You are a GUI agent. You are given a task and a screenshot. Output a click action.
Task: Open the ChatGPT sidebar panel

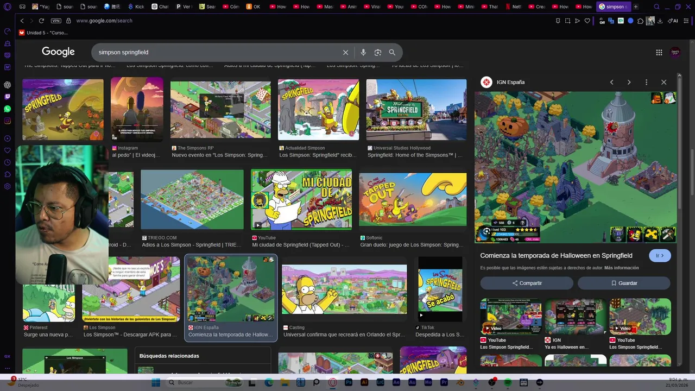(x=7, y=85)
